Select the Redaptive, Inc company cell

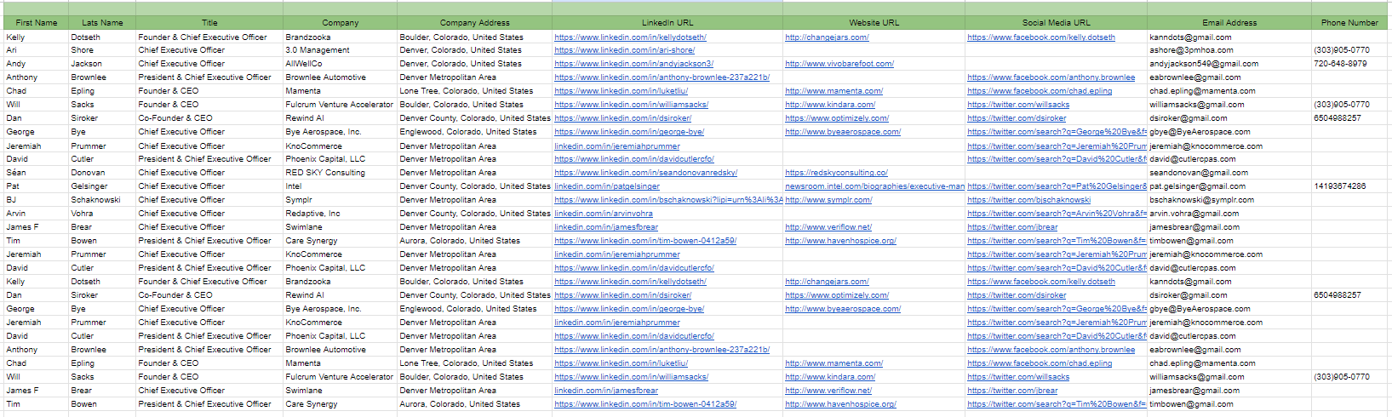coord(340,214)
